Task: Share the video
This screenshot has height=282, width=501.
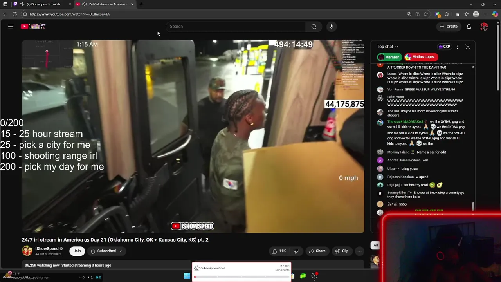Action: click(317, 251)
